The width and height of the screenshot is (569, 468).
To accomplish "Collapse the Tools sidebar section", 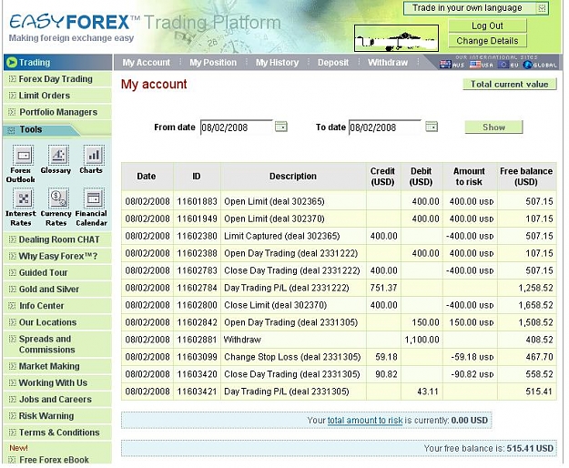I will pos(12,130).
